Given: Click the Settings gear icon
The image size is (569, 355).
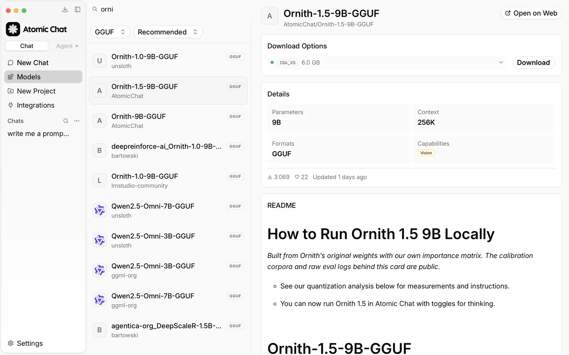Looking at the screenshot, I should point(11,343).
